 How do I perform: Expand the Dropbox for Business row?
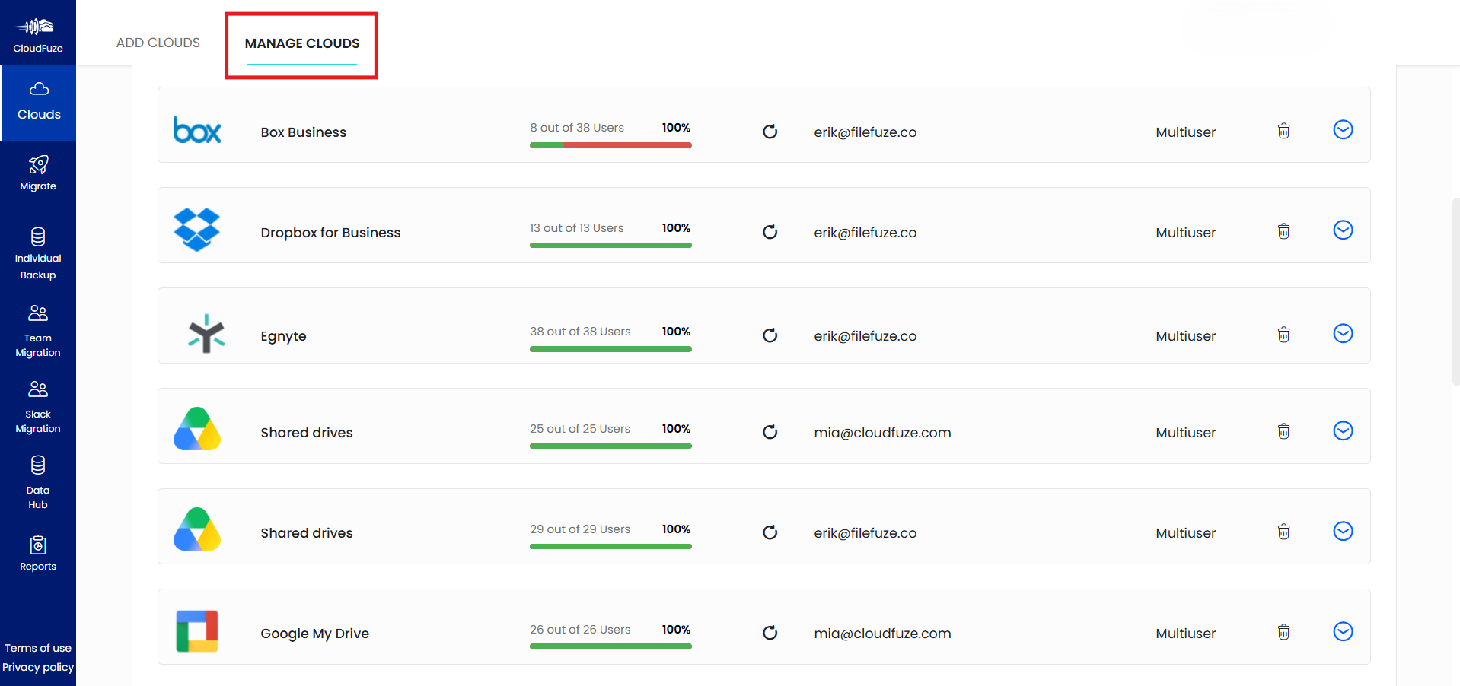(1343, 230)
